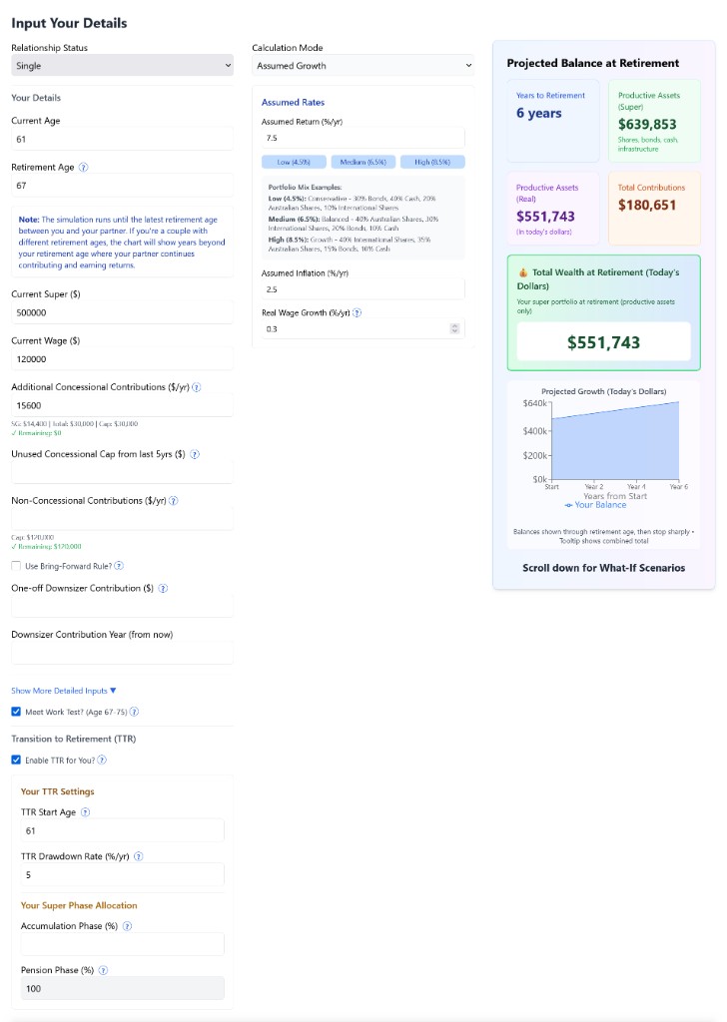Open the Meet Work Test help icon
This screenshot has width=727, height=1022.
(x=135, y=712)
